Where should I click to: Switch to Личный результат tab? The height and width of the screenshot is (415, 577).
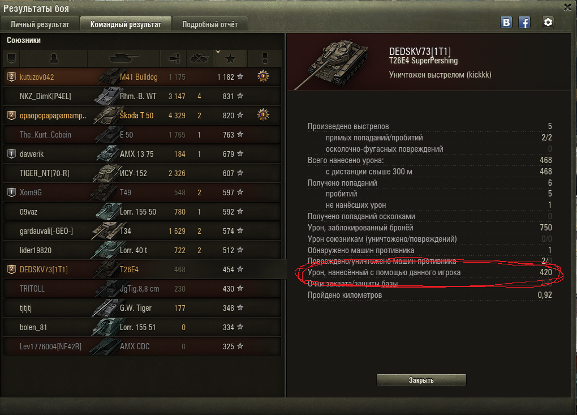40,24
